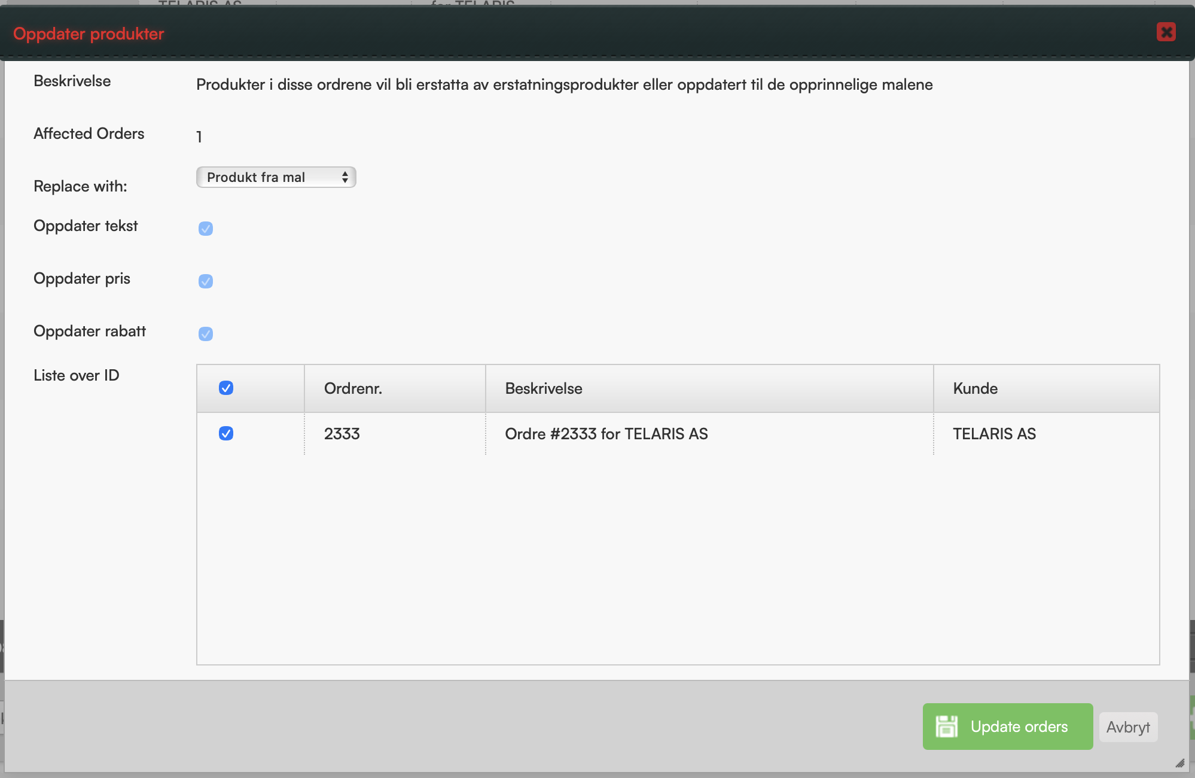Click the Oppdater tekst label
The width and height of the screenshot is (1195, 778).
86,226
